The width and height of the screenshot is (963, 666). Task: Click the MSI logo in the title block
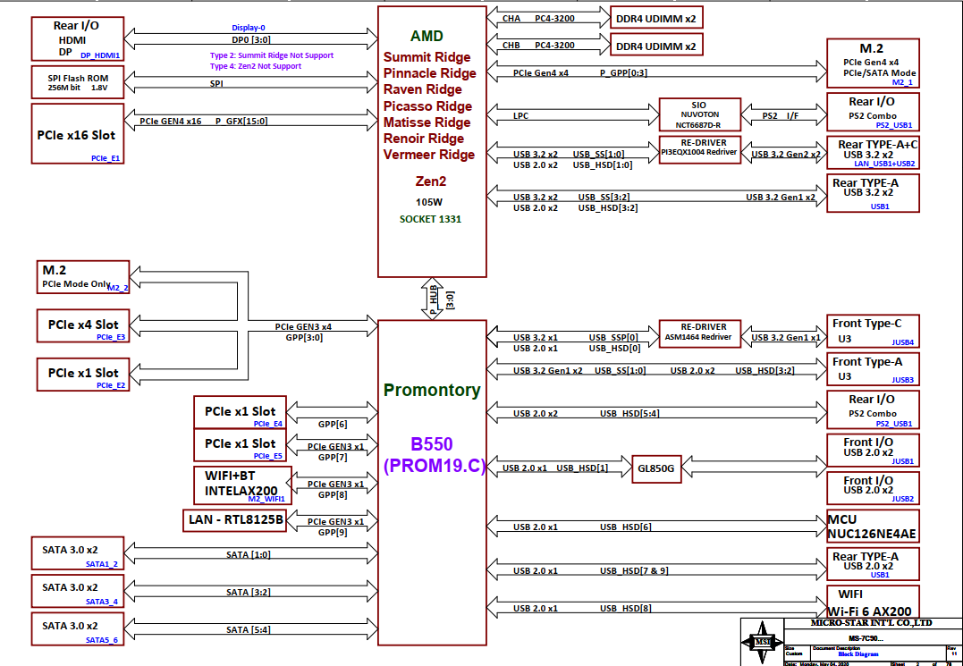click(762, 642)
